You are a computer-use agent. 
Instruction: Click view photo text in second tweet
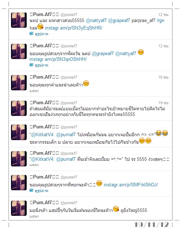point(42,65)
